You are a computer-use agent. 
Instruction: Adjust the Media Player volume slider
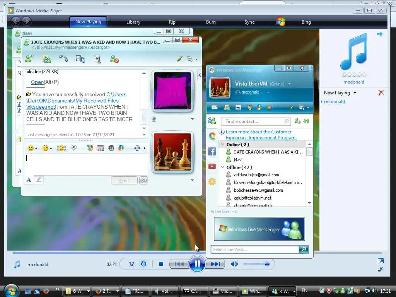click(256, 264)
